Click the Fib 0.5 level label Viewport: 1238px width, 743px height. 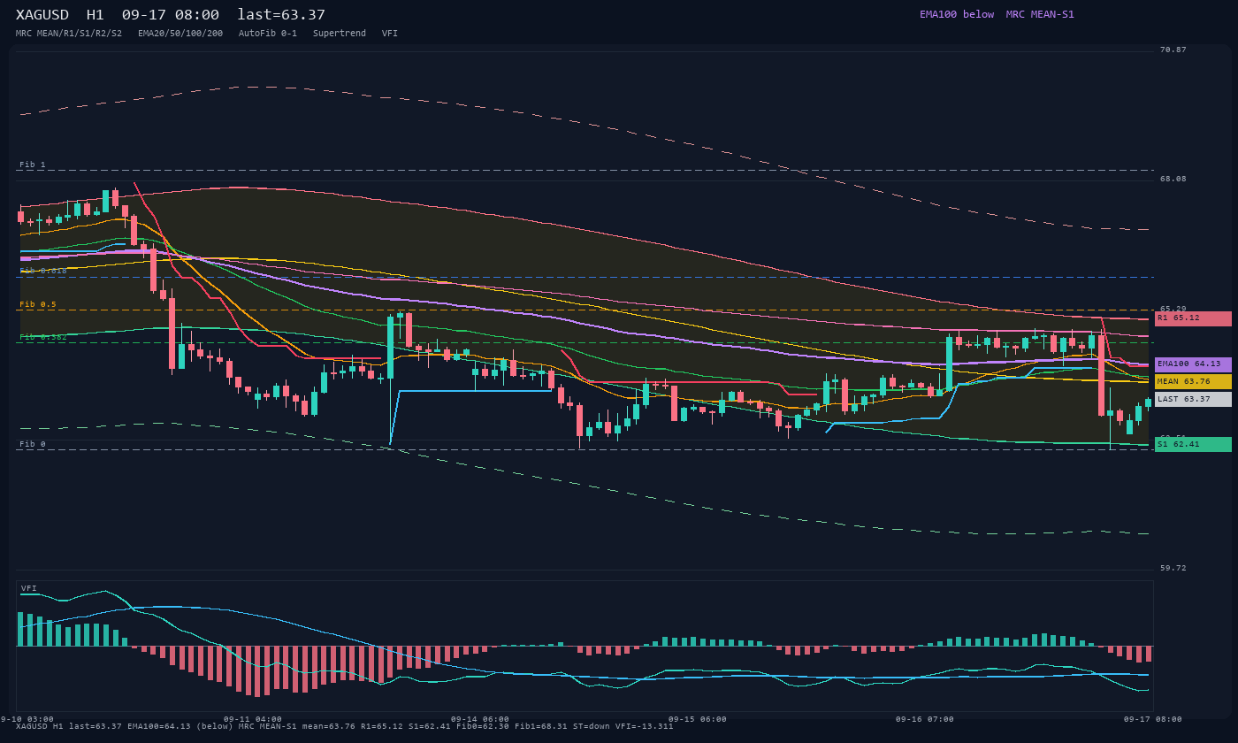(38, 304)
